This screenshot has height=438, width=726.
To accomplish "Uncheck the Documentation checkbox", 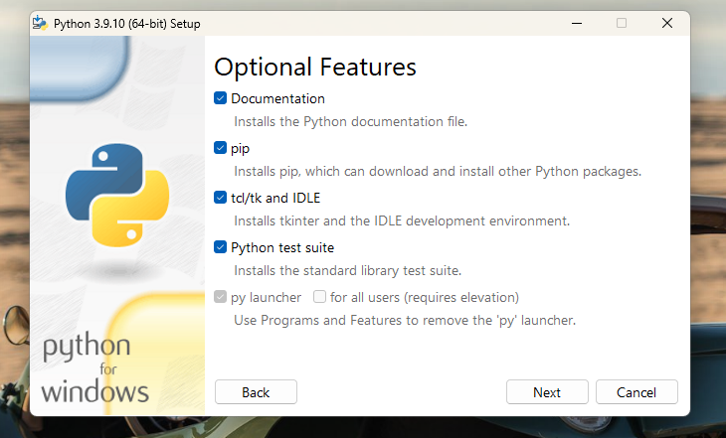I will 221,98.
